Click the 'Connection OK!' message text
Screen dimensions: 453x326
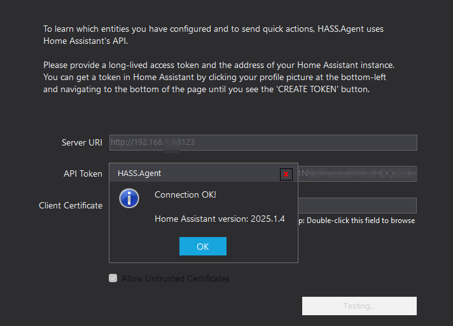[x=185, y=194]
